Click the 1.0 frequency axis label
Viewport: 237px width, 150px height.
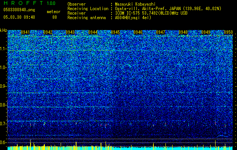[3, 67]
